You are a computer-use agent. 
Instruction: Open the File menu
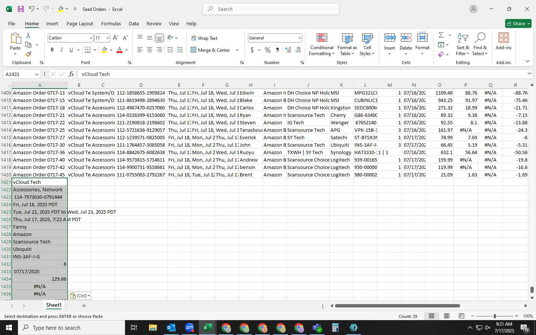tap(12, 23)
